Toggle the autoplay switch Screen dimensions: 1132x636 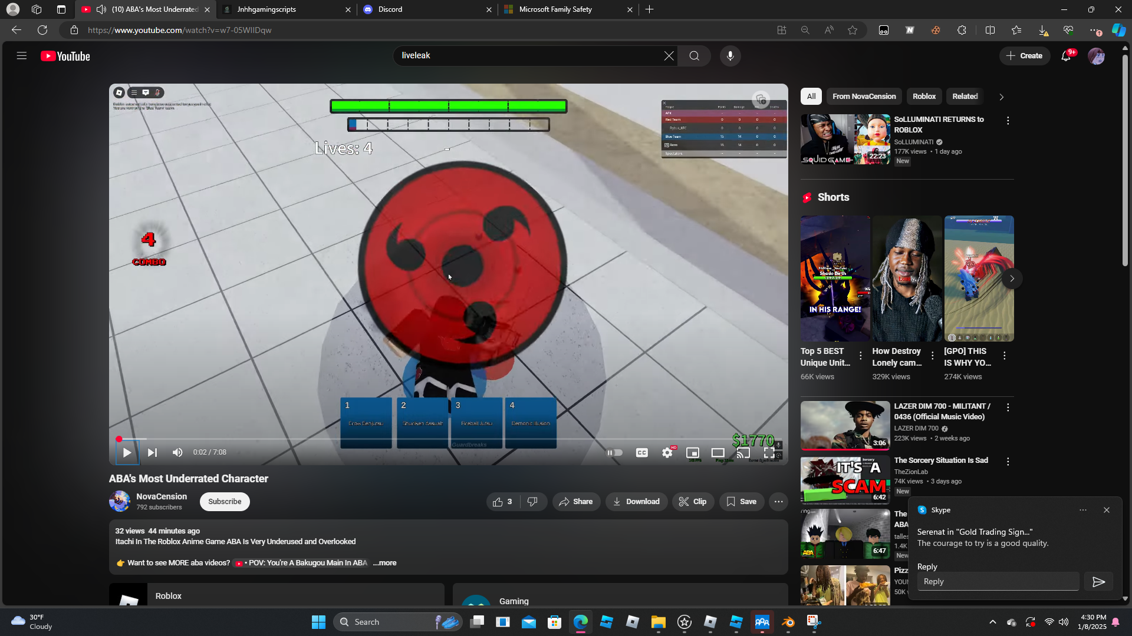[615, 452]
